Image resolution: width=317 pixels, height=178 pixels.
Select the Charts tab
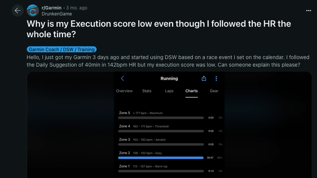click(x=191, y=91)
